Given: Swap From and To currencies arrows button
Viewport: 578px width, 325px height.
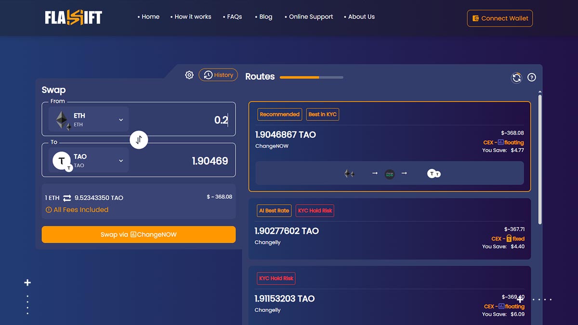Looking at the screenshot, I should tap(139, 140).
